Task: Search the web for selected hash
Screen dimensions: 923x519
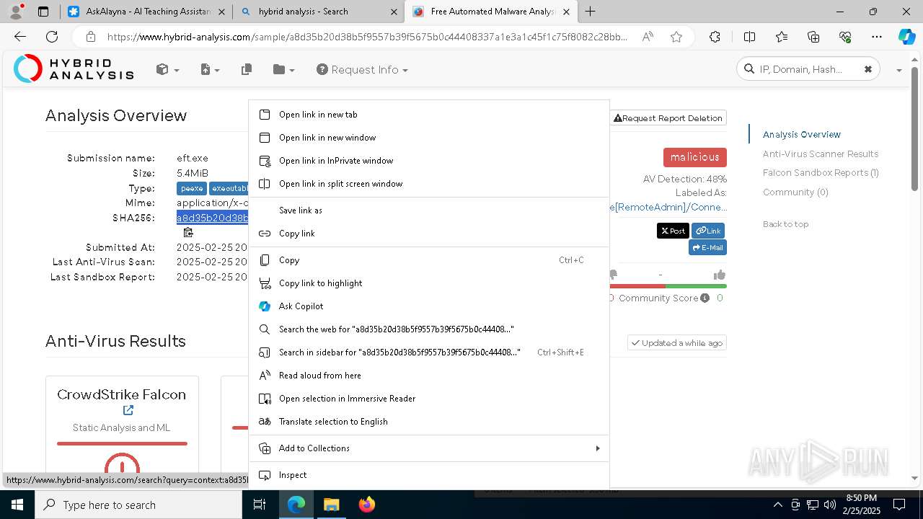Action: pyautogui.click(x=429, y=329)
